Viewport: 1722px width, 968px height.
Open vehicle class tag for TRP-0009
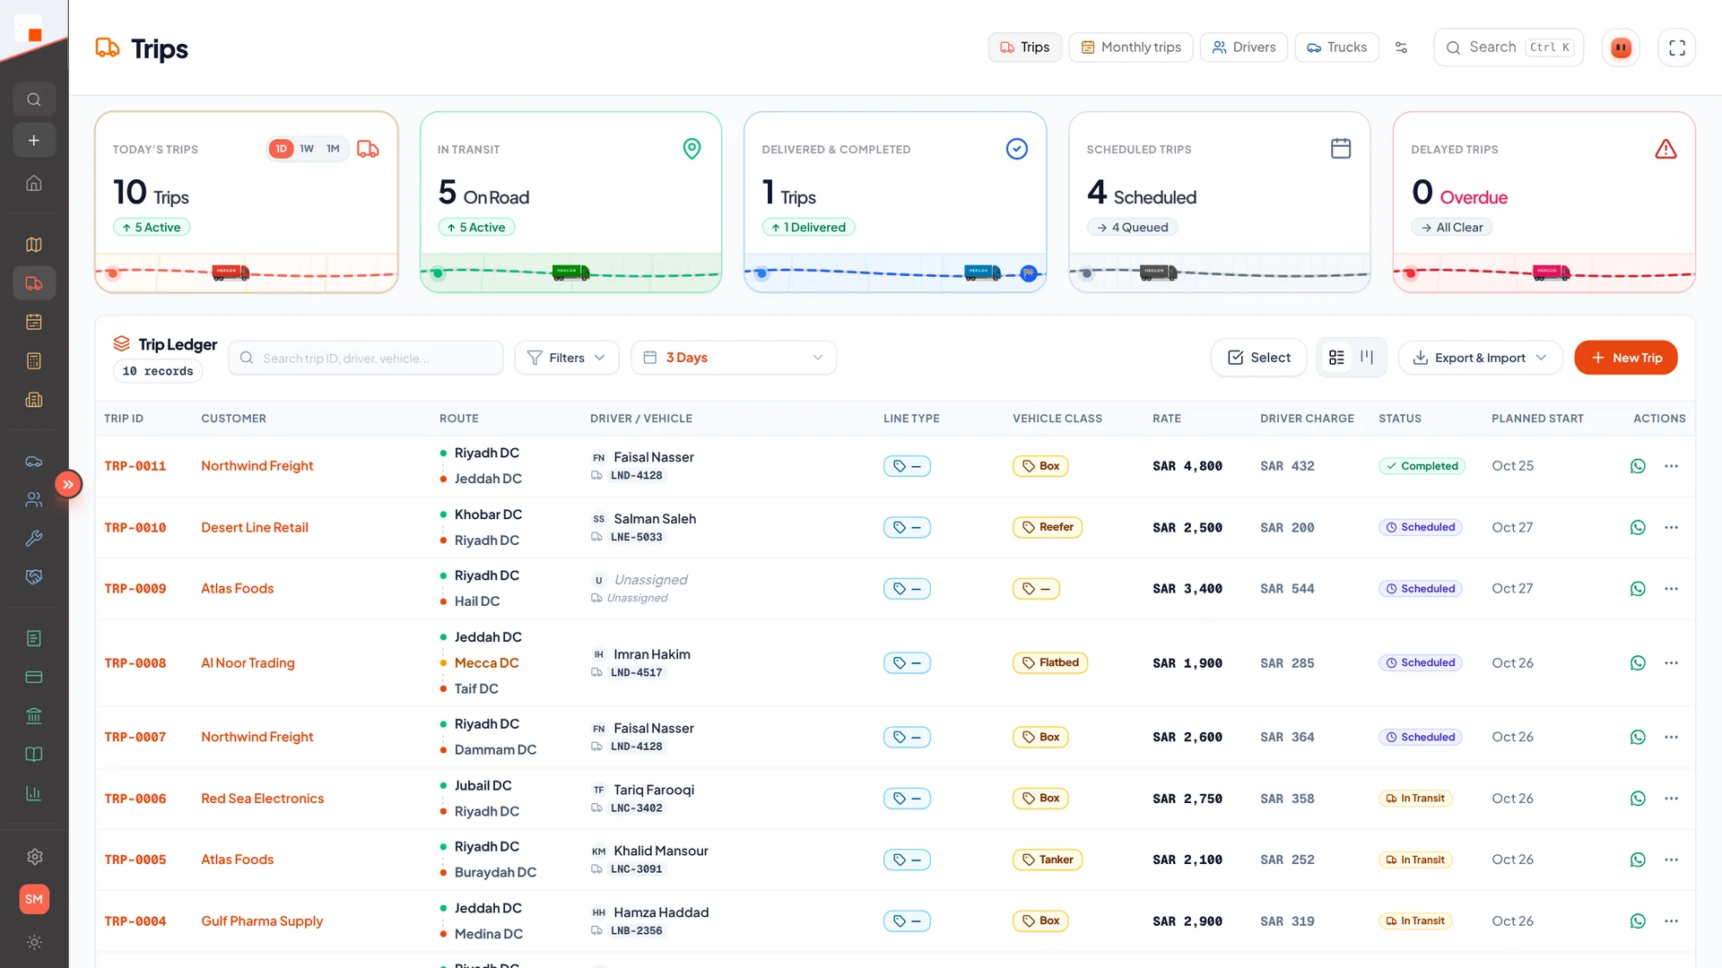click(x=1036, y=589)
